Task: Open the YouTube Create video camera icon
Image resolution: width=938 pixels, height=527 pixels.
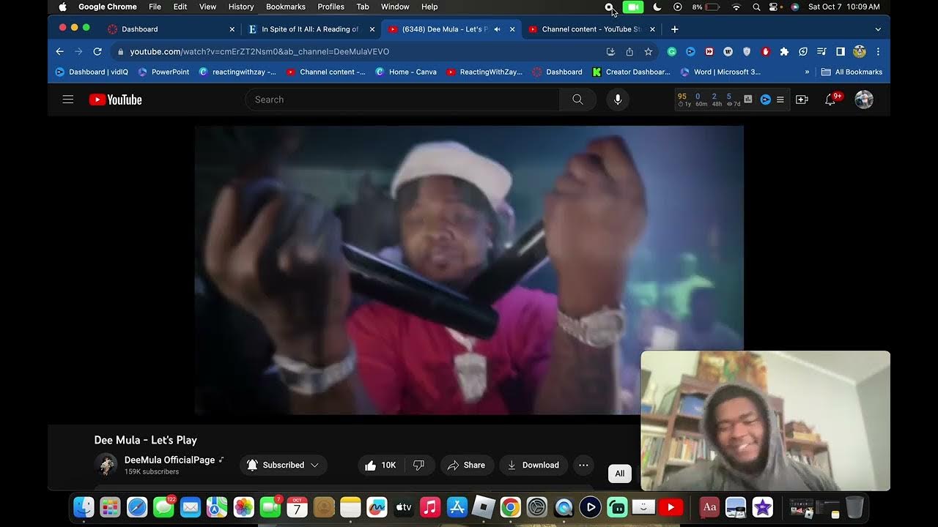Action: [x=802, y=100]
